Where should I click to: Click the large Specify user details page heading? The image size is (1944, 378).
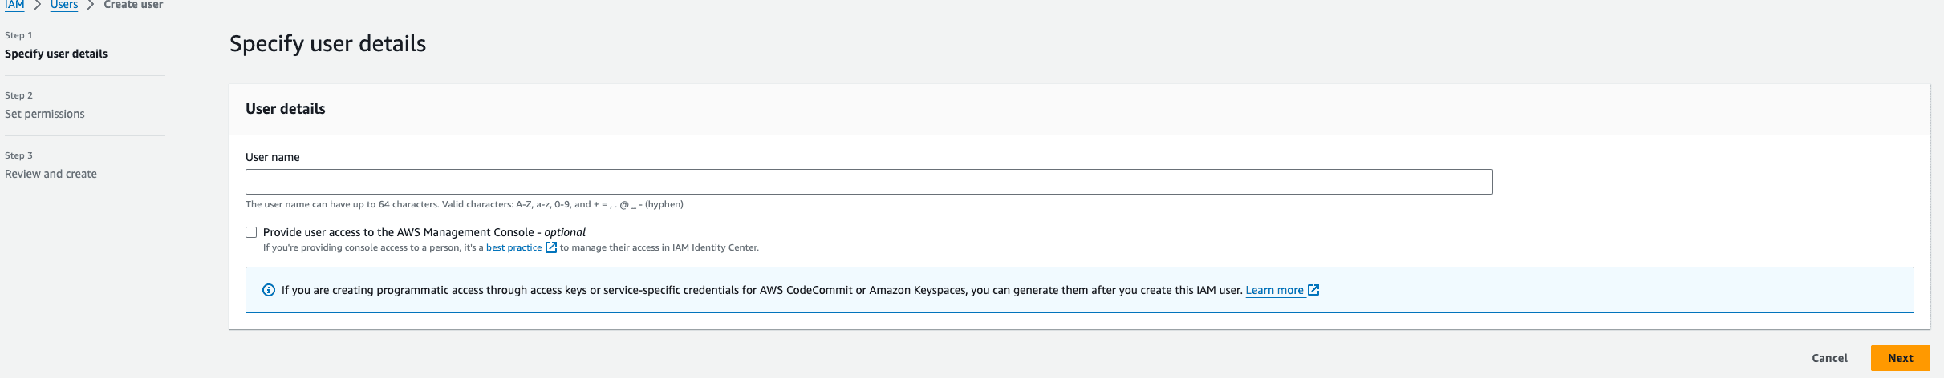tap(327, 43)
